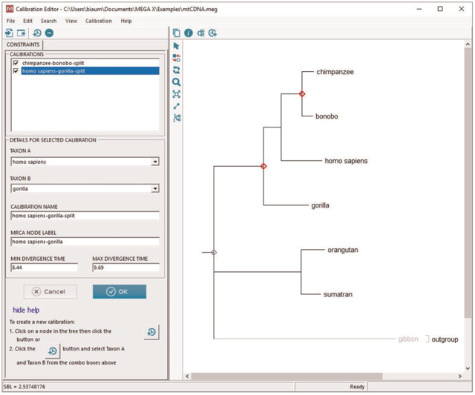Click the scroll left arrow of tree panel

[x=187, y=376]
